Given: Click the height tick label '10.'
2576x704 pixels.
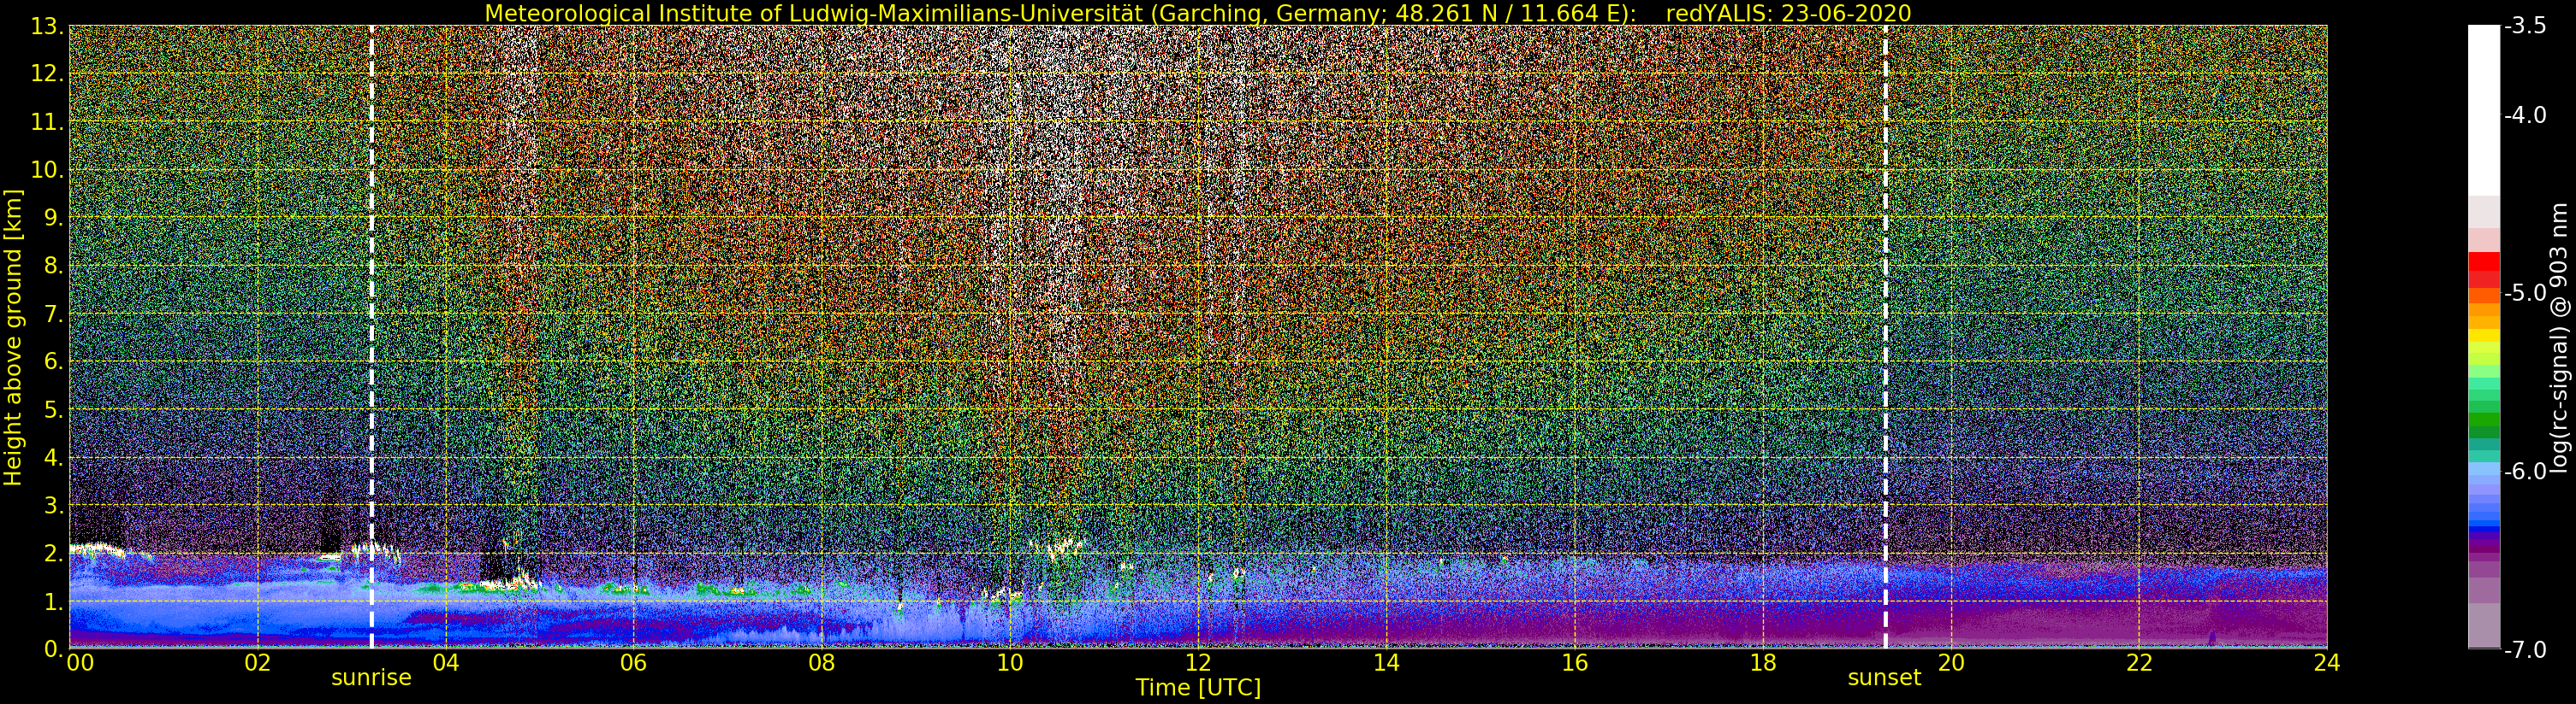Looking at the screenshot, I should [x=47, y=170].
